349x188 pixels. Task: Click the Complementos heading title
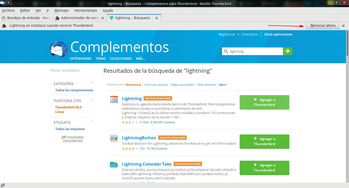pos(120,47)
